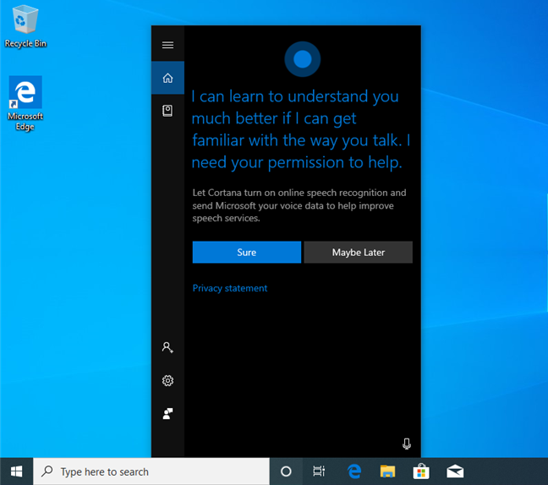Select the Recycle Bin desktop icon
The image size is (548, 485).
[25, 26]
